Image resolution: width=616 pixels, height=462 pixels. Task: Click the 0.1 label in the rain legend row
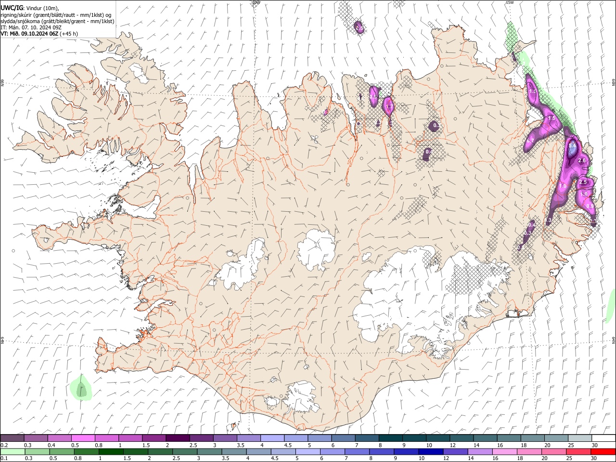pyautogui.click(x=4, y=458)
